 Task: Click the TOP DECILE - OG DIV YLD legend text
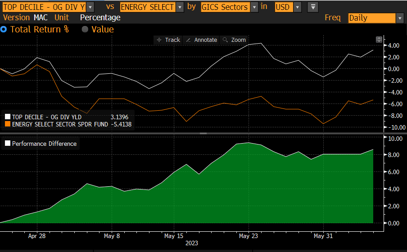tap(47, 117)
